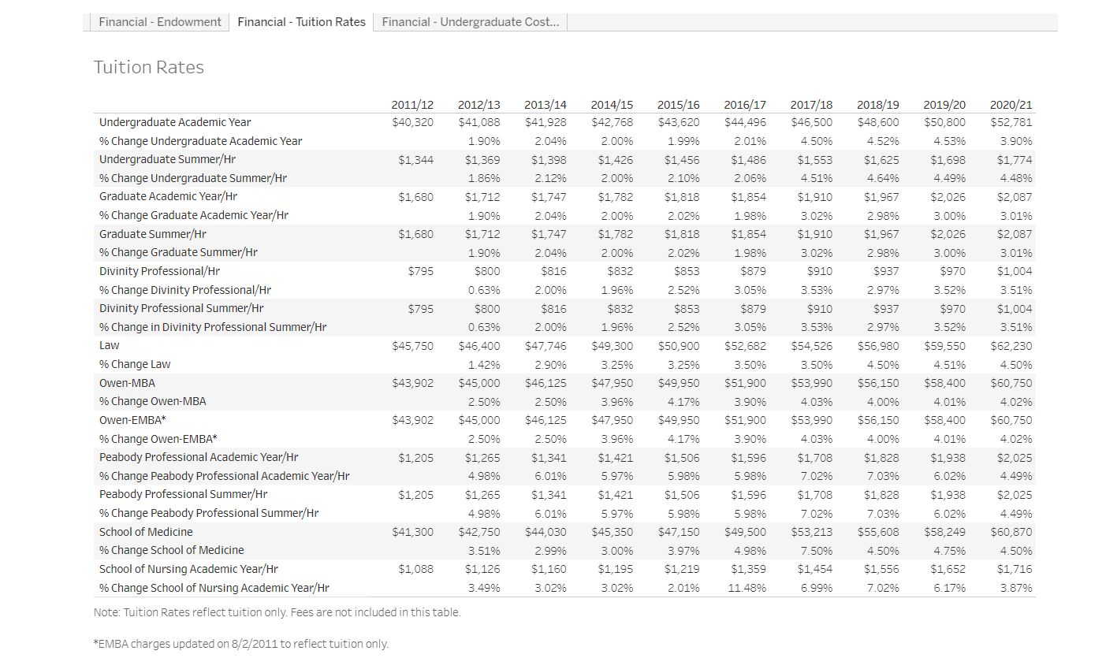
Task: Click the 2020/21 column header
Action: pyautogui.click(x=1013, y=103)
